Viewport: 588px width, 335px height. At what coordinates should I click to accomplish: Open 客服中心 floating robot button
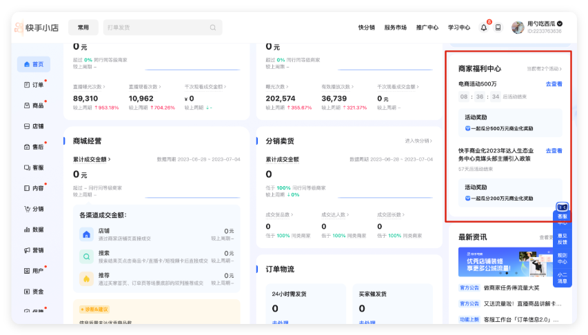pyautogui.click(x=562, y=213)
